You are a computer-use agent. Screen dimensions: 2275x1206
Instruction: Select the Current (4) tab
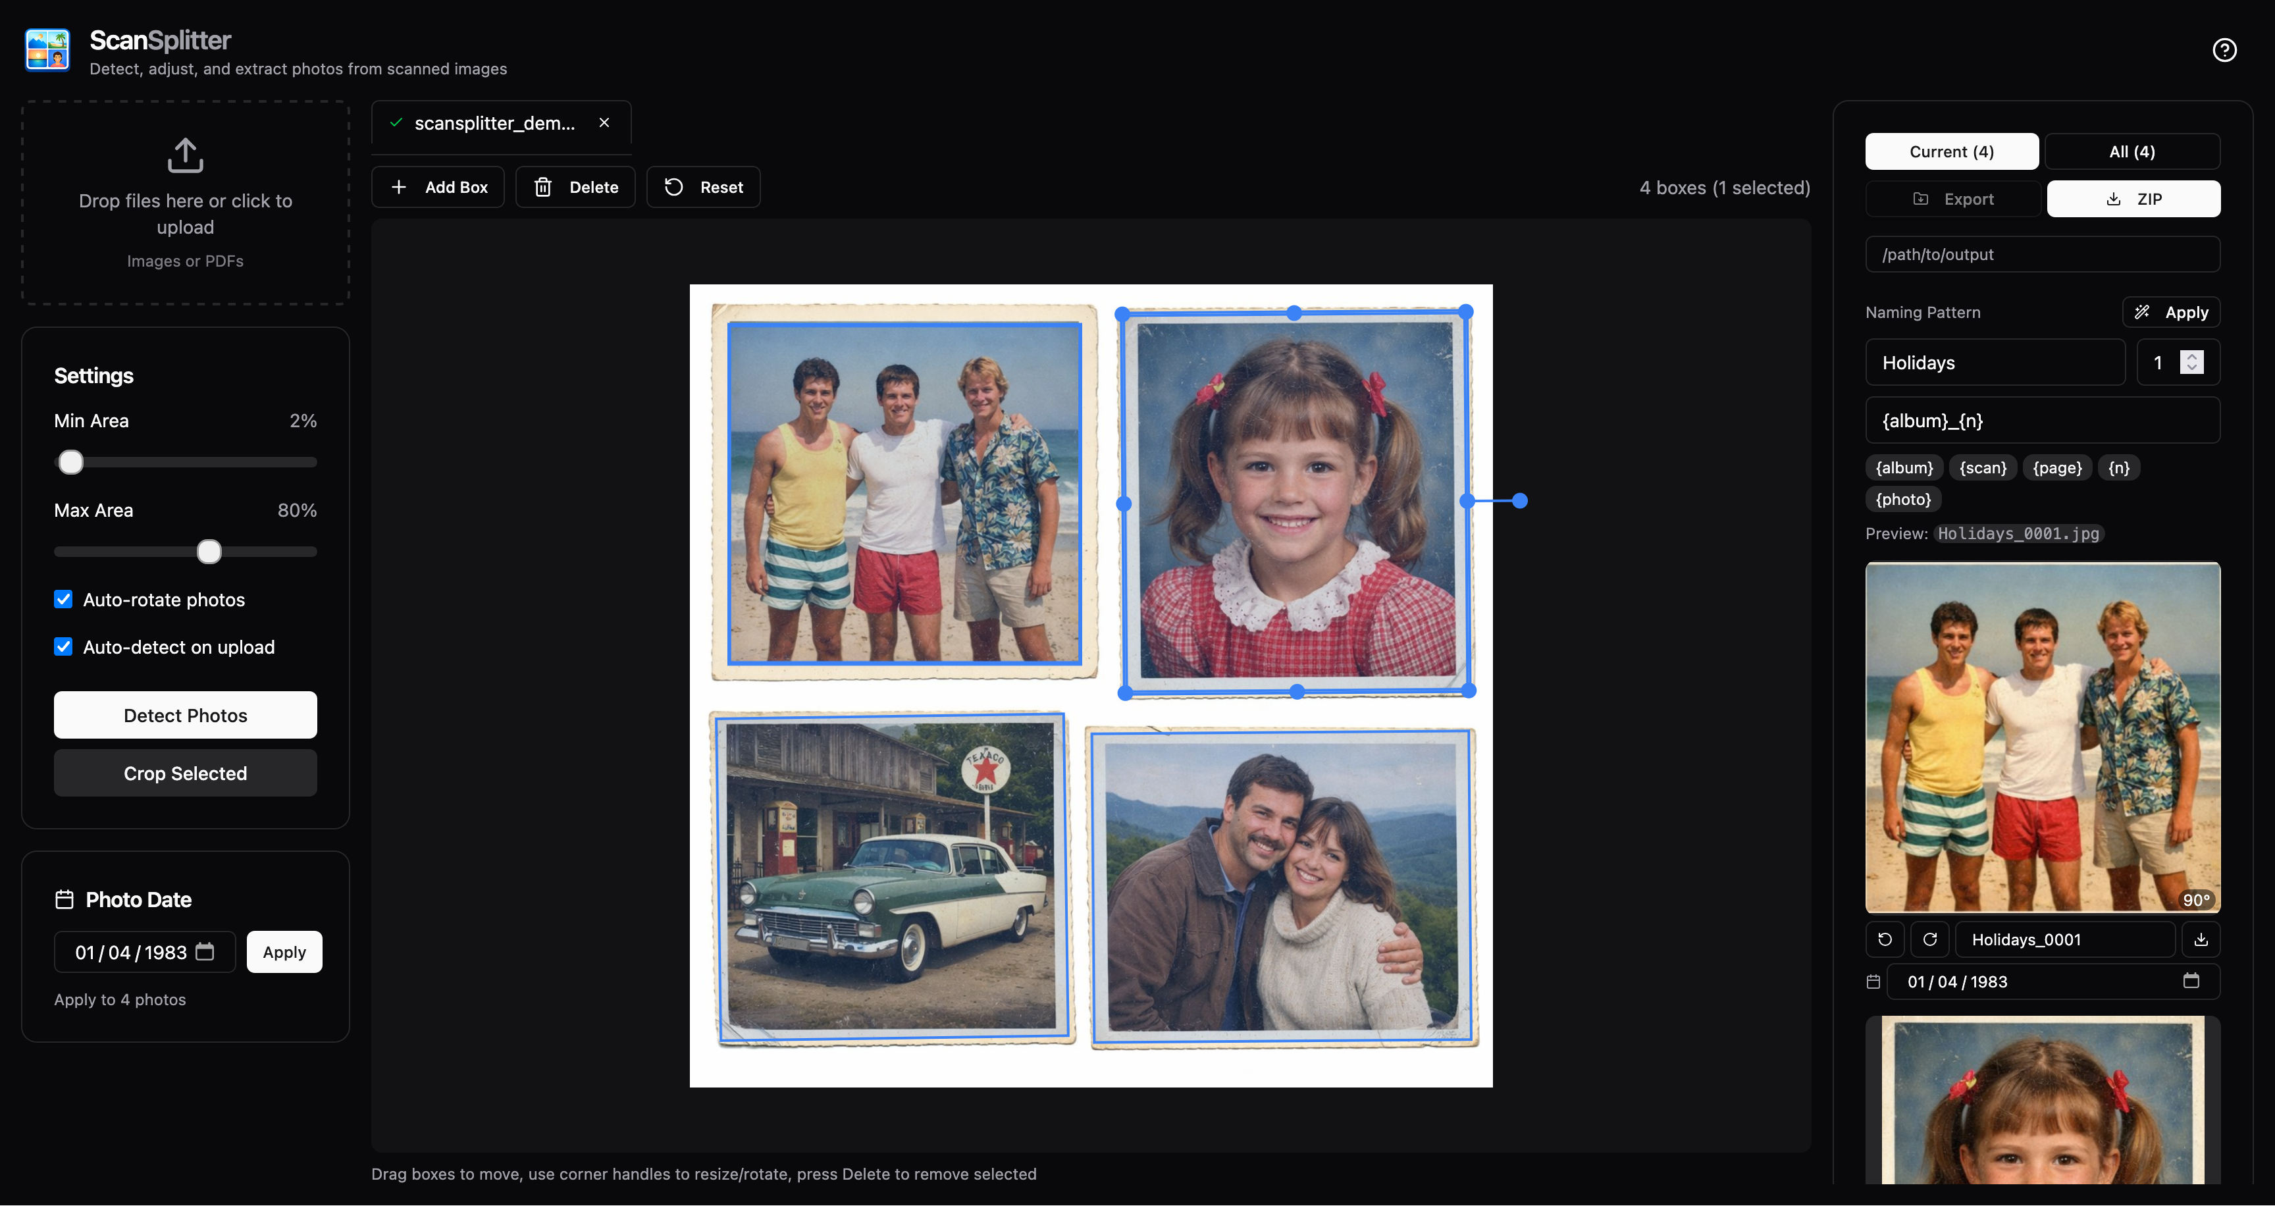1951,152
